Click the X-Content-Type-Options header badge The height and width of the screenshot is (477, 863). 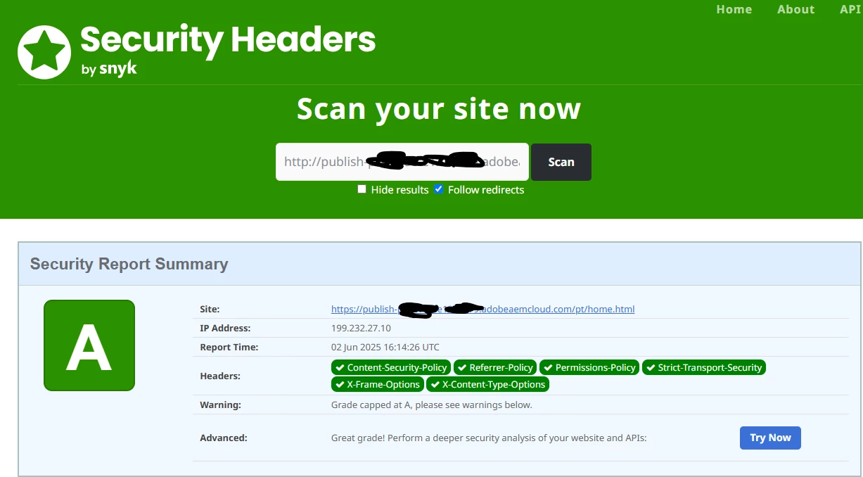[487, 384]
